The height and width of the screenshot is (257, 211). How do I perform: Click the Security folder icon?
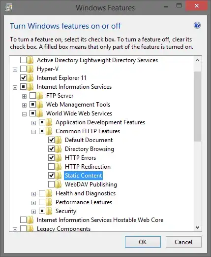coord(49,211)
